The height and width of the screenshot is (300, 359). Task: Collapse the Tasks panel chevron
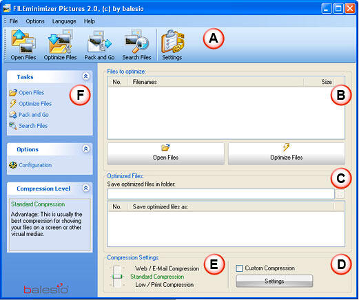point(85,76)
